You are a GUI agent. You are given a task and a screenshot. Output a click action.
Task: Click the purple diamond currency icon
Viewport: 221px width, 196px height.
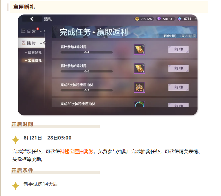click(159, 19)
